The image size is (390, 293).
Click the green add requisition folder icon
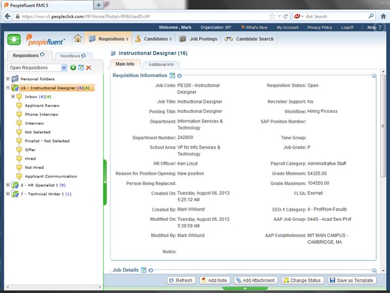coord(73,67)
